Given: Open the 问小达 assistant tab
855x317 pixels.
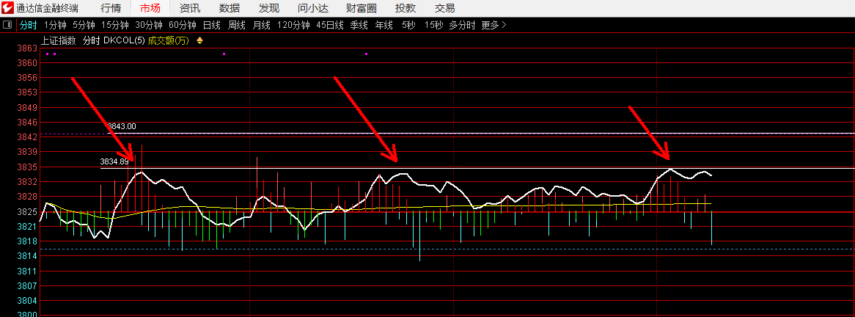Looking at the screenshot, I should pos(314,8).
